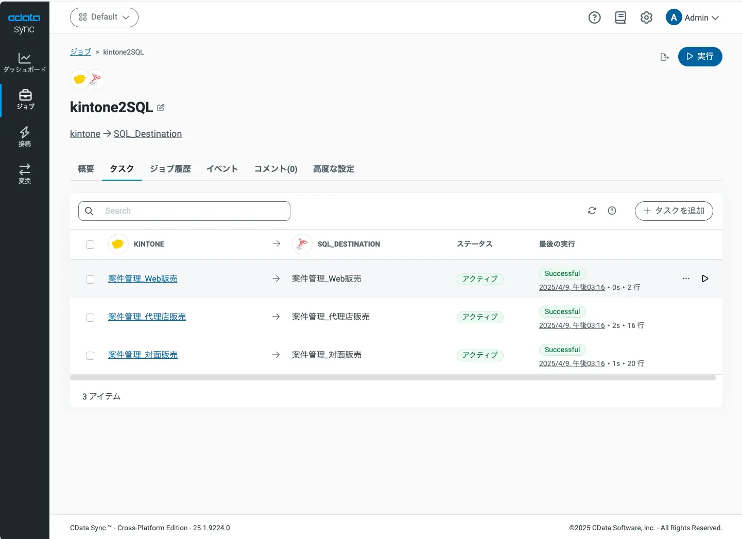The image size is (742, 539).
Task: Open last run timestamp link for 案件管理_代理店販売
Action: coord(572,325)
